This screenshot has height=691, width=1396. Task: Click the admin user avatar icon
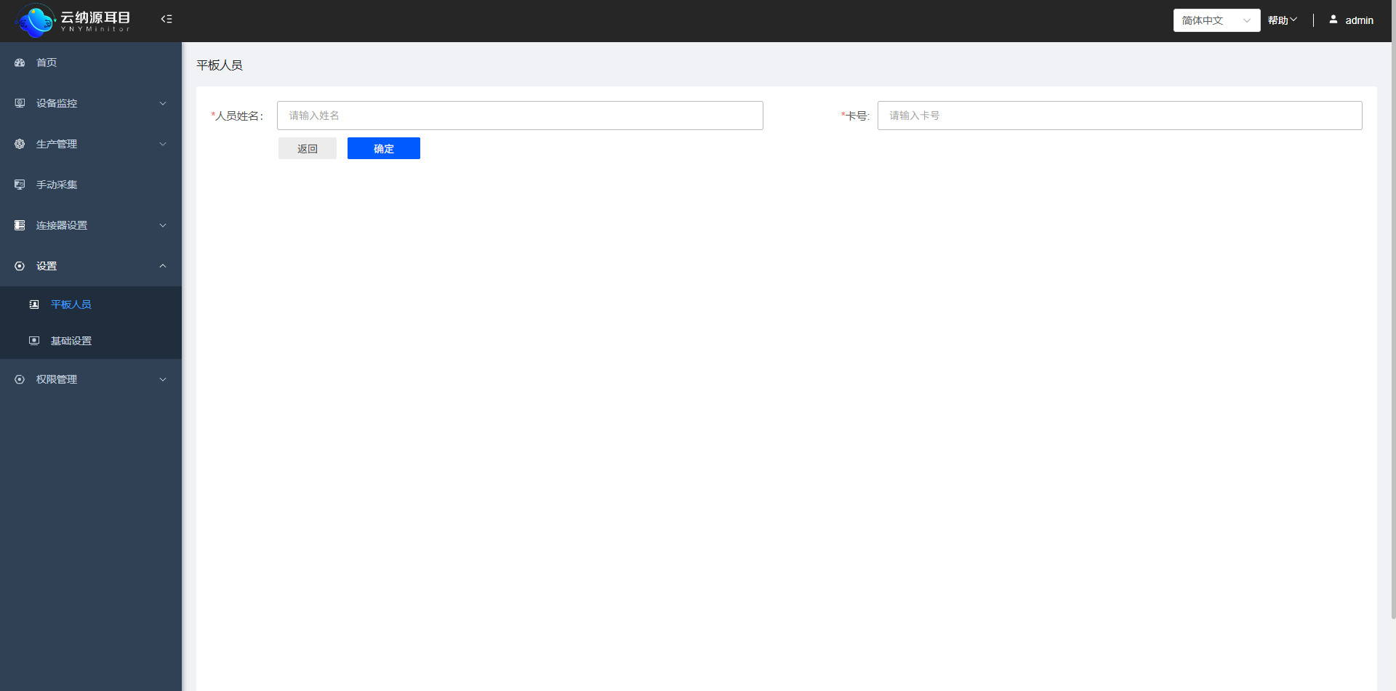click(x=1333, y=20)
